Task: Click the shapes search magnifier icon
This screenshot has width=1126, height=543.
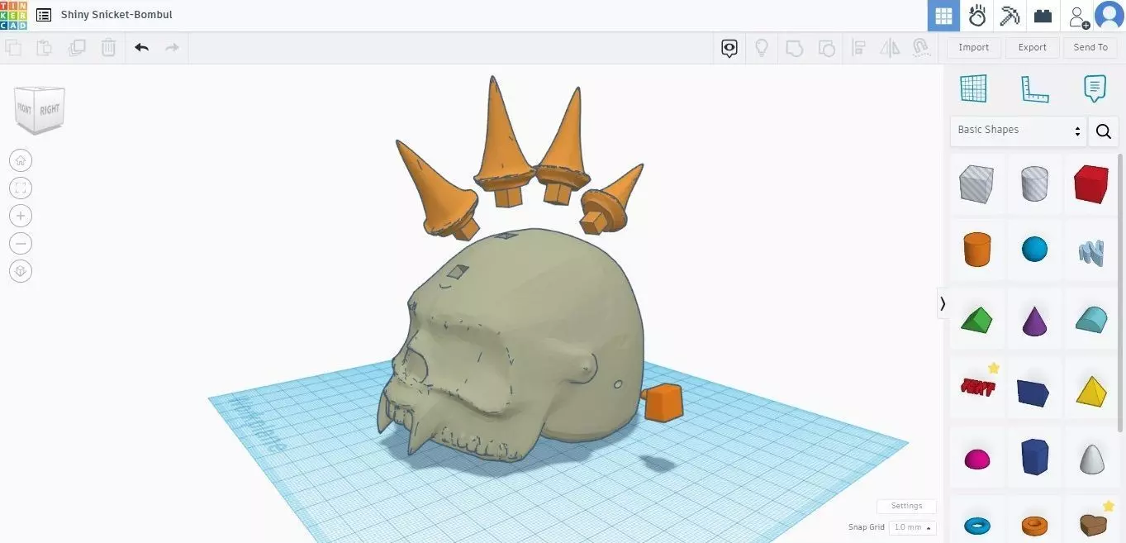Action: [x=1104, y=131]
